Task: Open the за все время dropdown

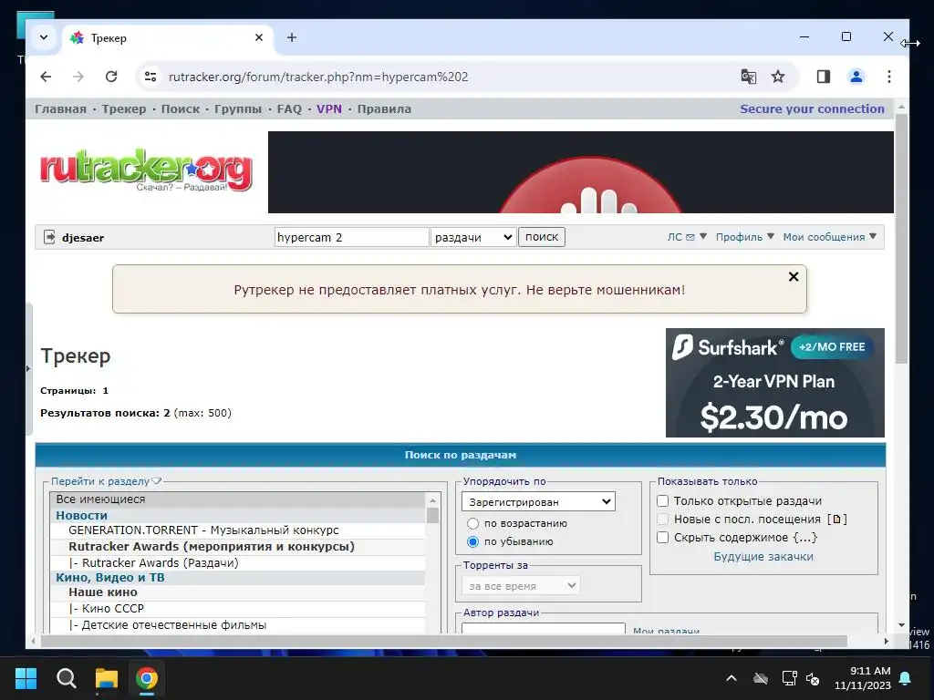Action: [521, 586]
